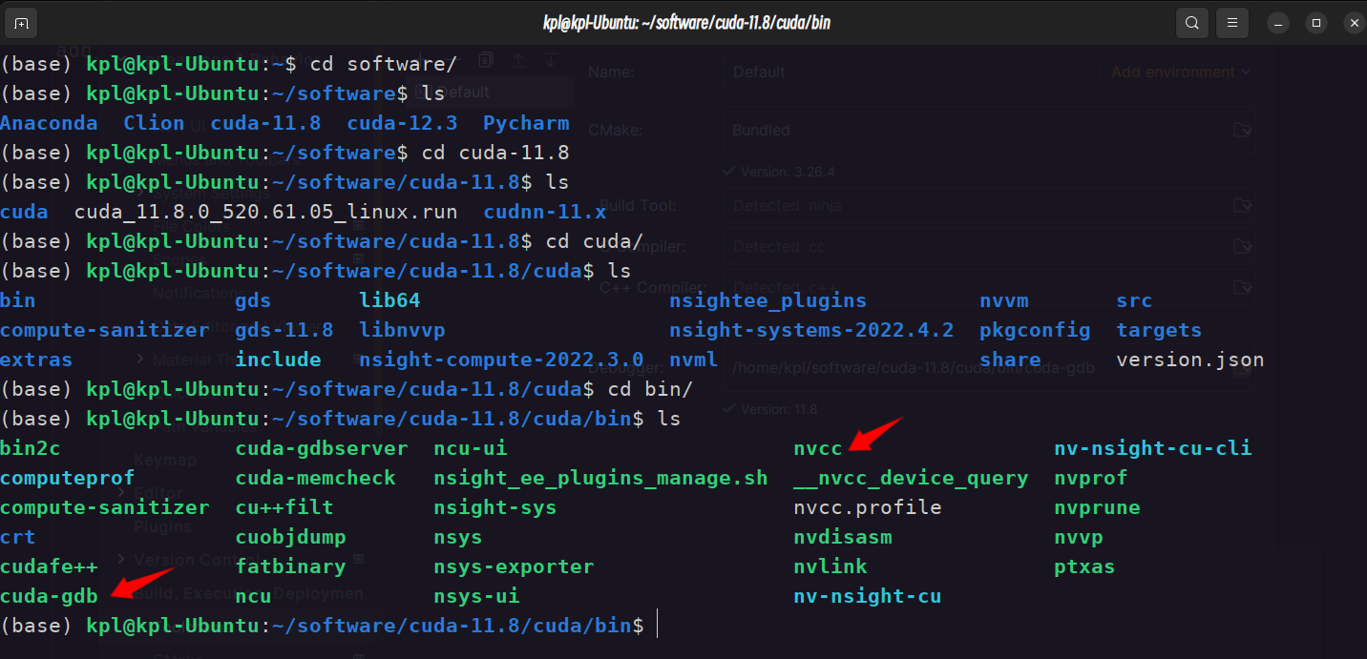Select the nvcc.profile file name
The width and height of the screenshot is (1367, 659).
coord(868,507)
